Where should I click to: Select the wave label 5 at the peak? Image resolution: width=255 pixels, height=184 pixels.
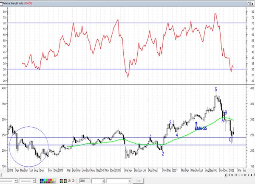(216, 89)
